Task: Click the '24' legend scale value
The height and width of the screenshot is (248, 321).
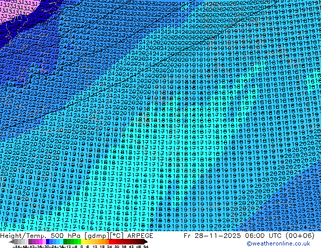Action: tap(109, 246)
